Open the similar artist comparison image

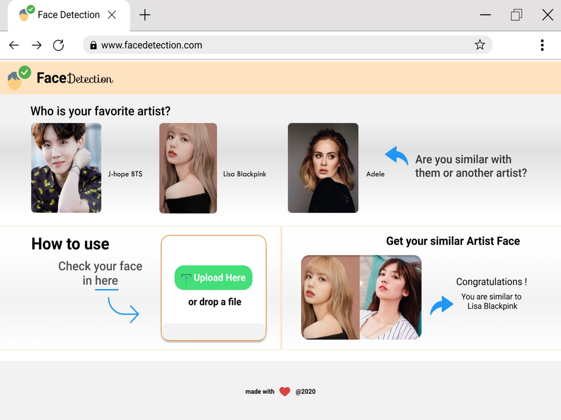coord(361,297)
